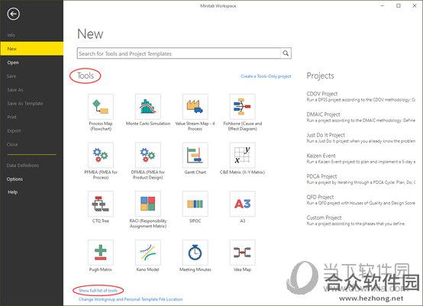Image resolution: width=423 pixels, height=306 pixels.
Task: Select the SIPOC tool
Action: coord(195,204)
